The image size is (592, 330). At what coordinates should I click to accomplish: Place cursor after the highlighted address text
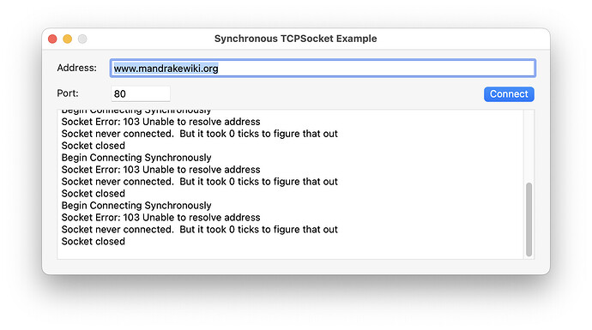(220, 69)
